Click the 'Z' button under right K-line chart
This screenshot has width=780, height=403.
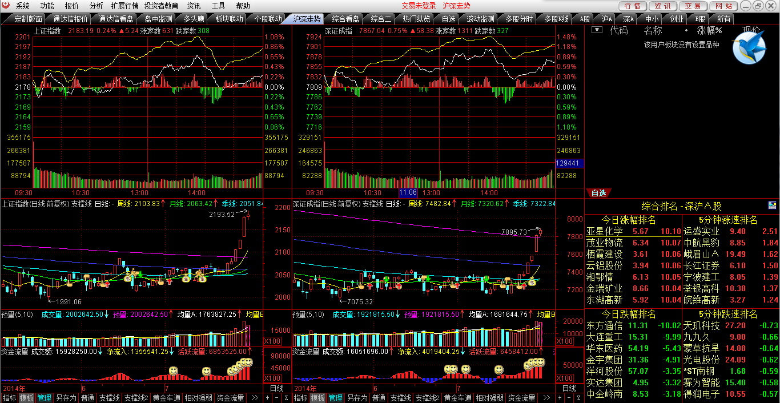pos(578,398)
